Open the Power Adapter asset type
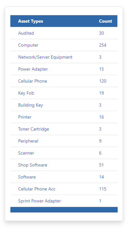129x229 pixels. tap(33, 69)
